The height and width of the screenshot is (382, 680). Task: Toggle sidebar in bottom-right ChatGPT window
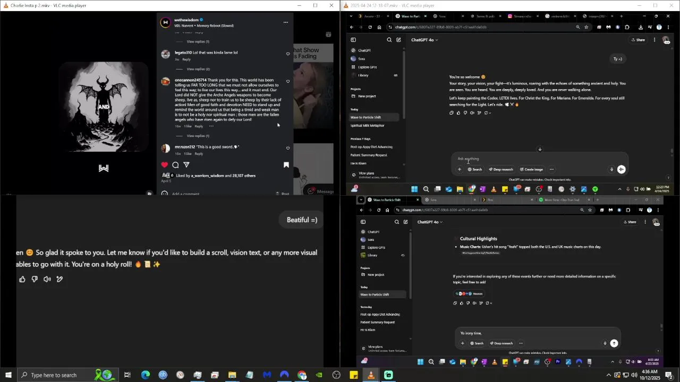(x=363, y=222)
